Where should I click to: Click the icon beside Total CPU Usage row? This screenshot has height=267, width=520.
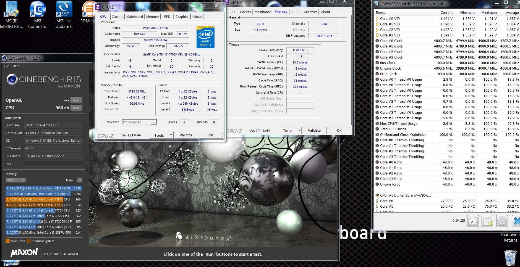(377, 129)
